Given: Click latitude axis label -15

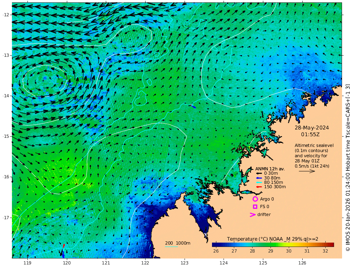Looking at the screenshot, I should [x=6, y=136].
